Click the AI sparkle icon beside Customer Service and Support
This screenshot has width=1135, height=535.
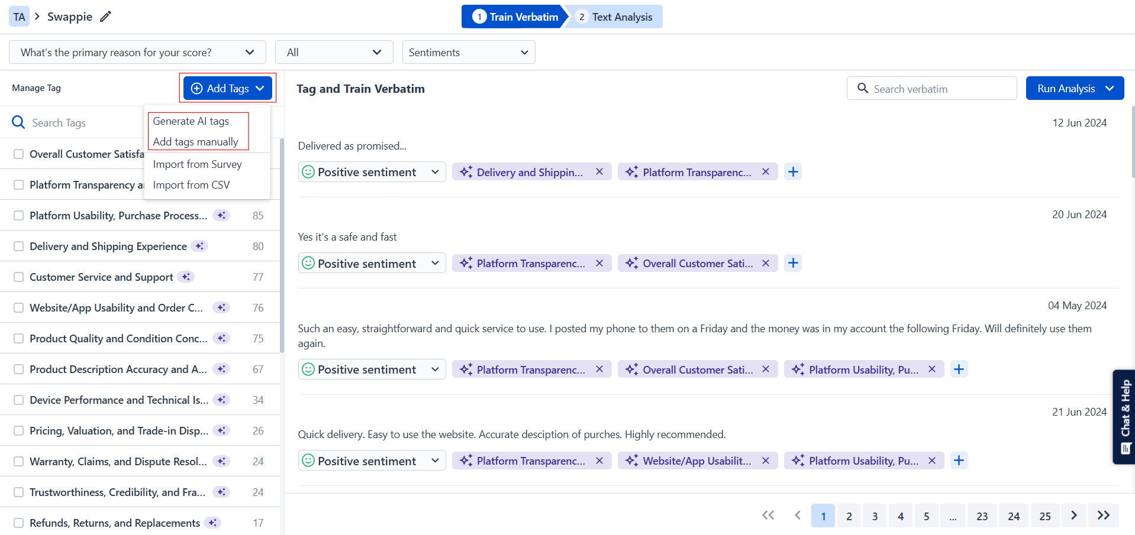click(186, 277)
